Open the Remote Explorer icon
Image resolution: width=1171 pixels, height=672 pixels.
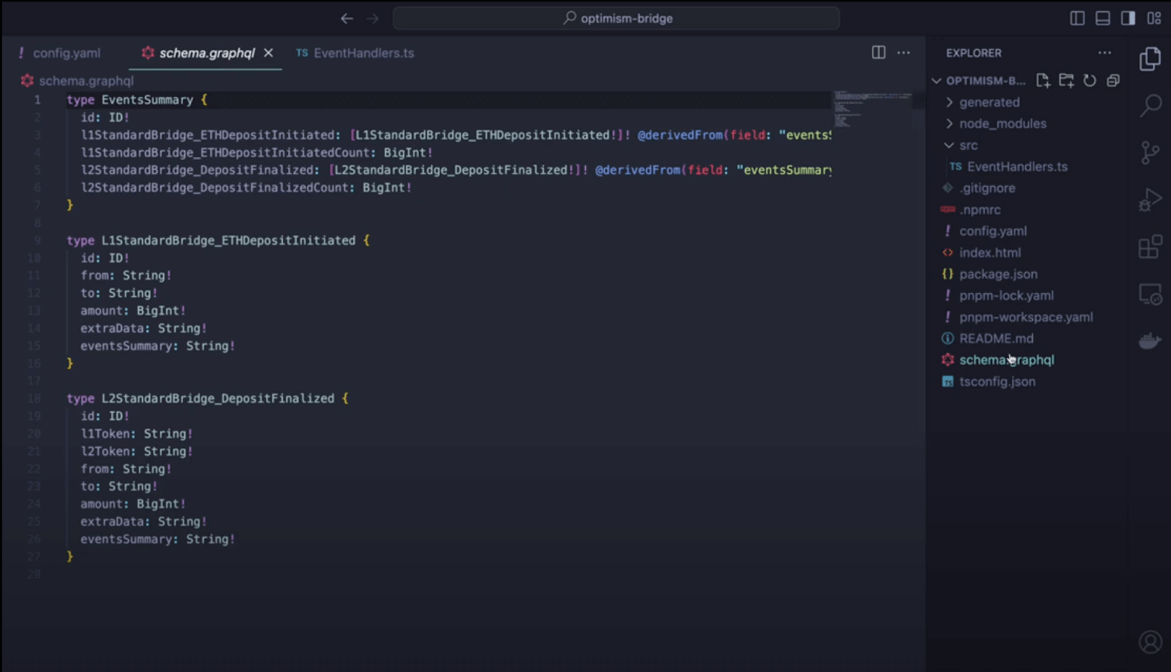[1150, 296]
